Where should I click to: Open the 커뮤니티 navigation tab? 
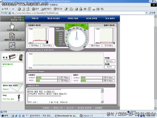point(35,19)
